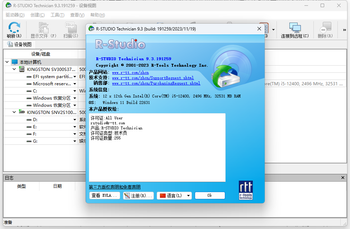Select the Local Computer monitor icon
This screenshot has height=229, width=350.
tap(15, 62)
